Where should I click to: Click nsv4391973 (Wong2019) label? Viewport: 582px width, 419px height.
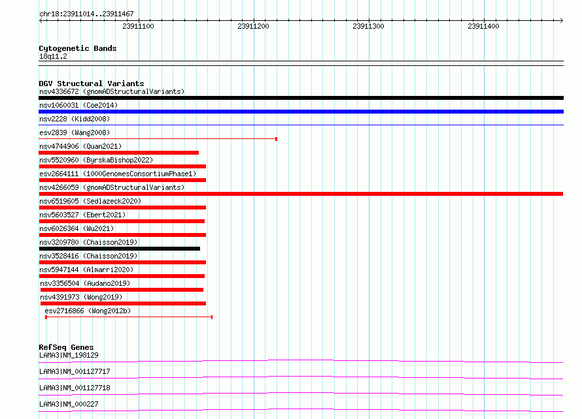pos(81,297)
